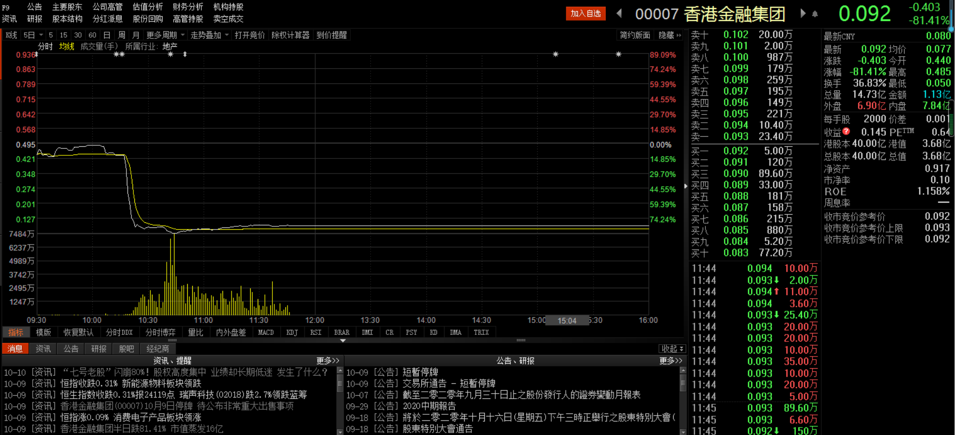This screenshot has width=955, height=435.
Task: Select the 60-minute period button
Action: pyautogui.click(x=92, y=35)
